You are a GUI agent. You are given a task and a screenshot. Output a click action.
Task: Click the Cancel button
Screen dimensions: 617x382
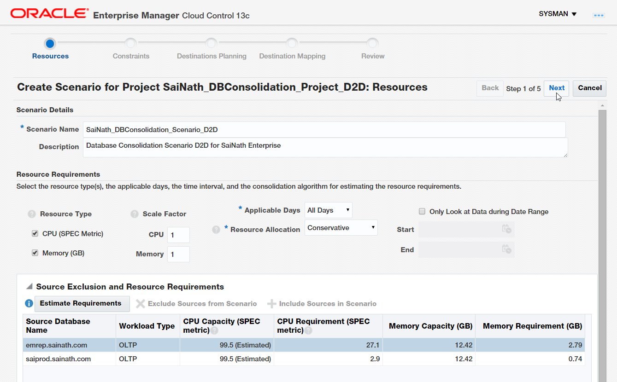pos(590,88)
